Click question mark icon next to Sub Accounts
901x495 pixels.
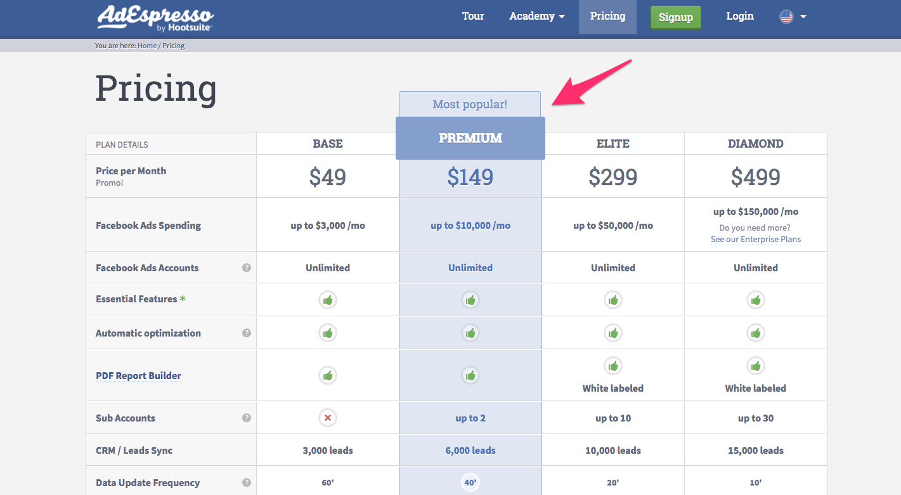coord(247,418)
